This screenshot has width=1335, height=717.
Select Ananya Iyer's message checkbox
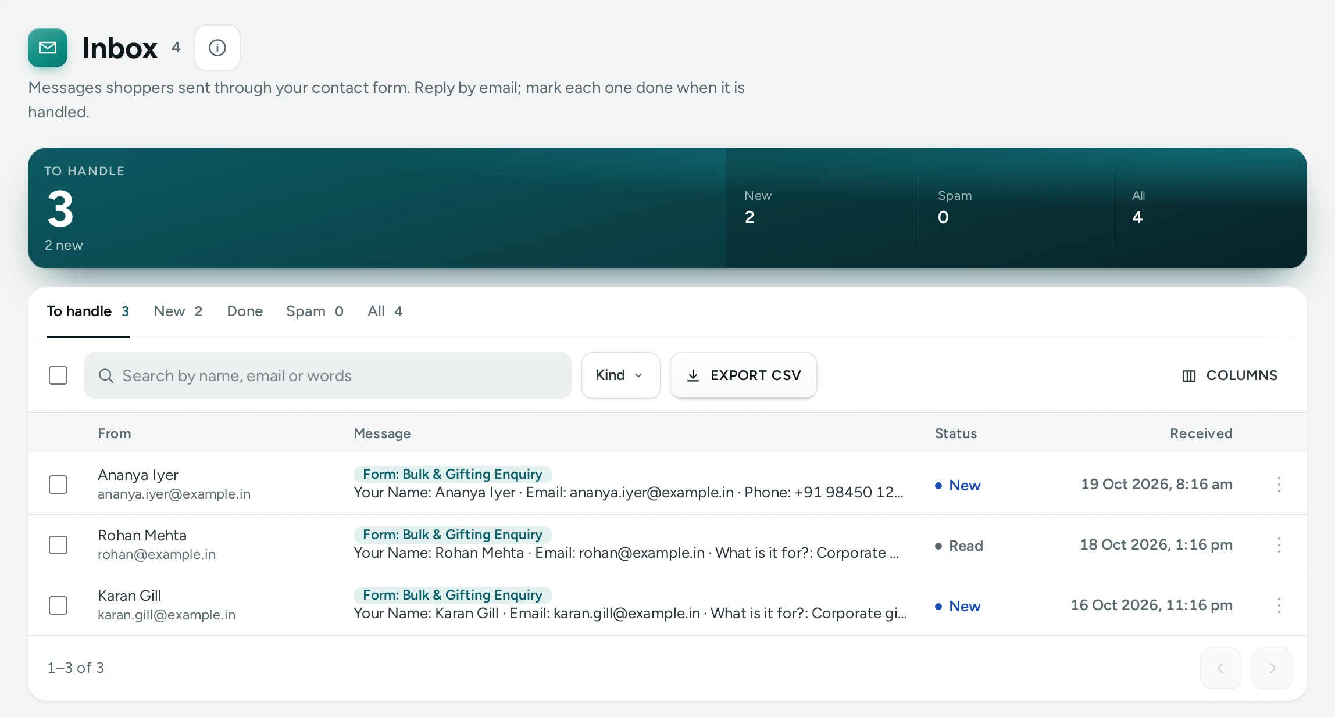tap(58, 485)
